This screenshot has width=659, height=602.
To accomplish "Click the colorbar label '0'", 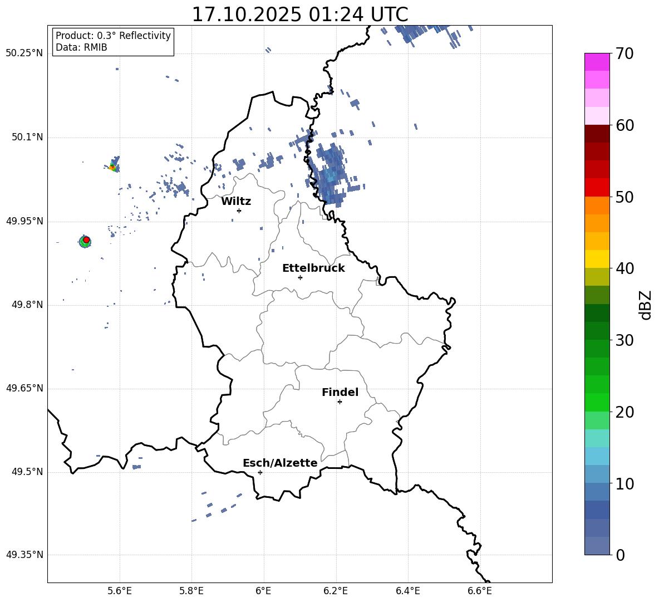I will [x=620, y=555].
